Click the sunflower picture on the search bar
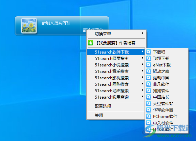The image size is (196, 141). (29, 26)
